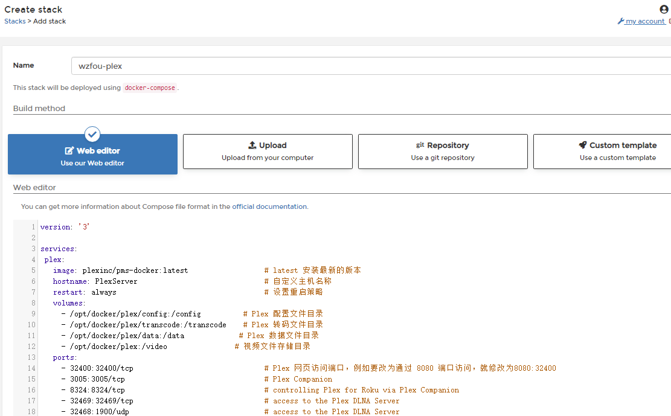
Task: Click the hostname: PlexServer line
Action: pos(95,281)
